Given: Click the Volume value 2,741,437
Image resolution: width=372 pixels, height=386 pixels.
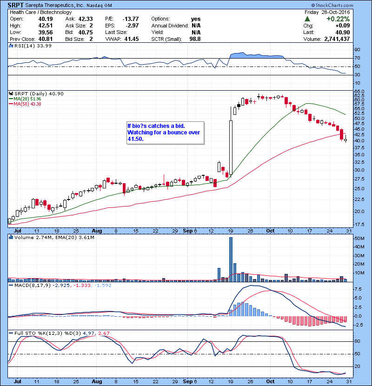Looking at the screenshot, I should pos(337,39).
